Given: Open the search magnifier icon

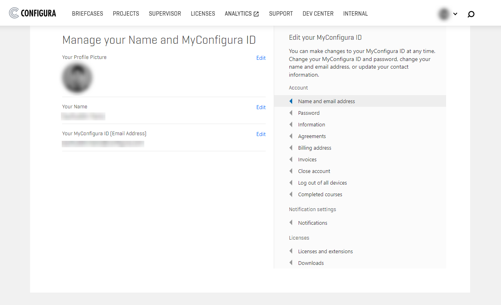Looking at the screenshot, I should coord(471,14).
